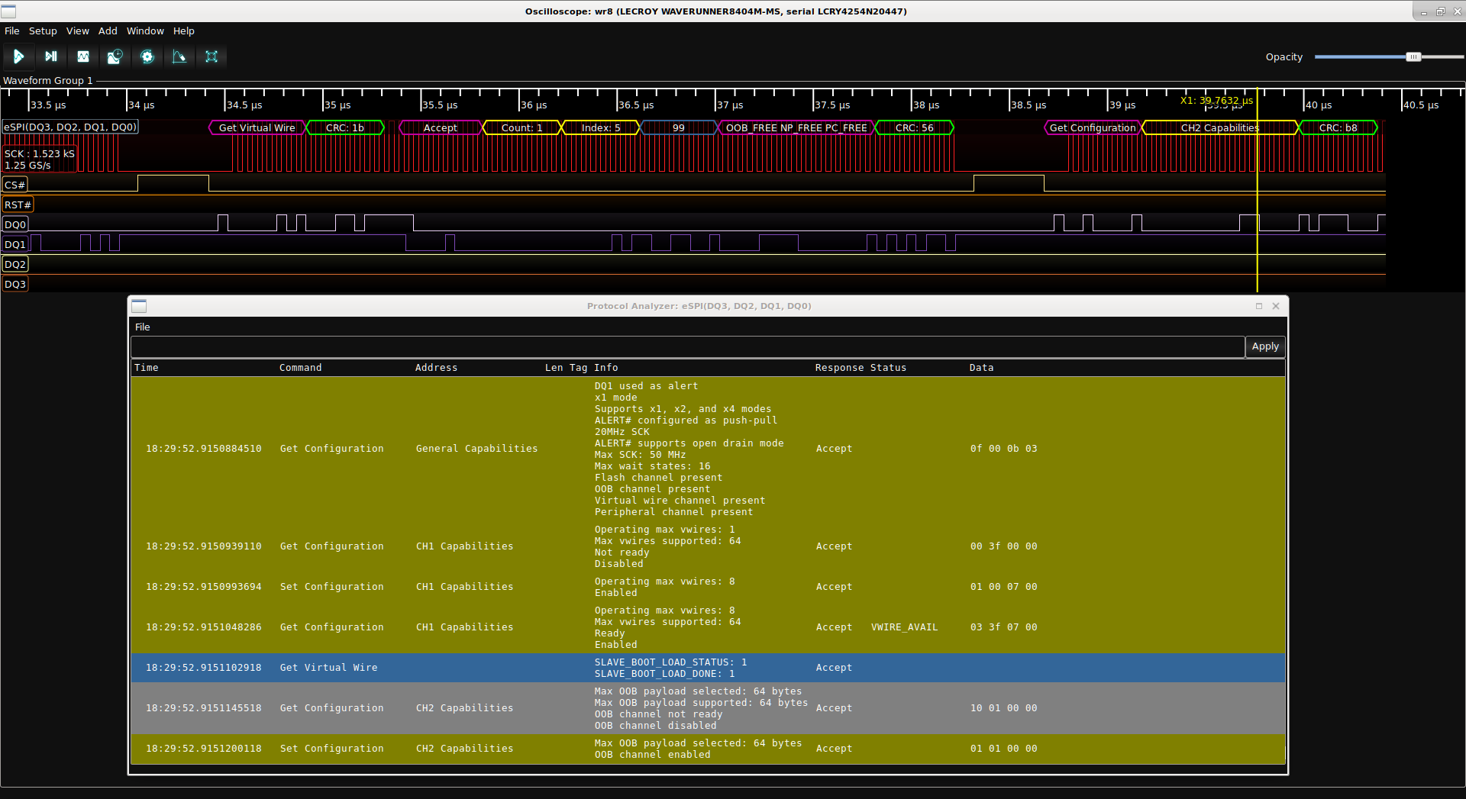Open waveform history clock icon
This screenshot has height=799, width=1466.
pos(115,56)
